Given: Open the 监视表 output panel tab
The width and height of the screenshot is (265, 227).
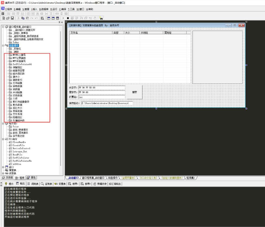Looking at the screenshot, I should pyautogui.click(x=46, y=184).
